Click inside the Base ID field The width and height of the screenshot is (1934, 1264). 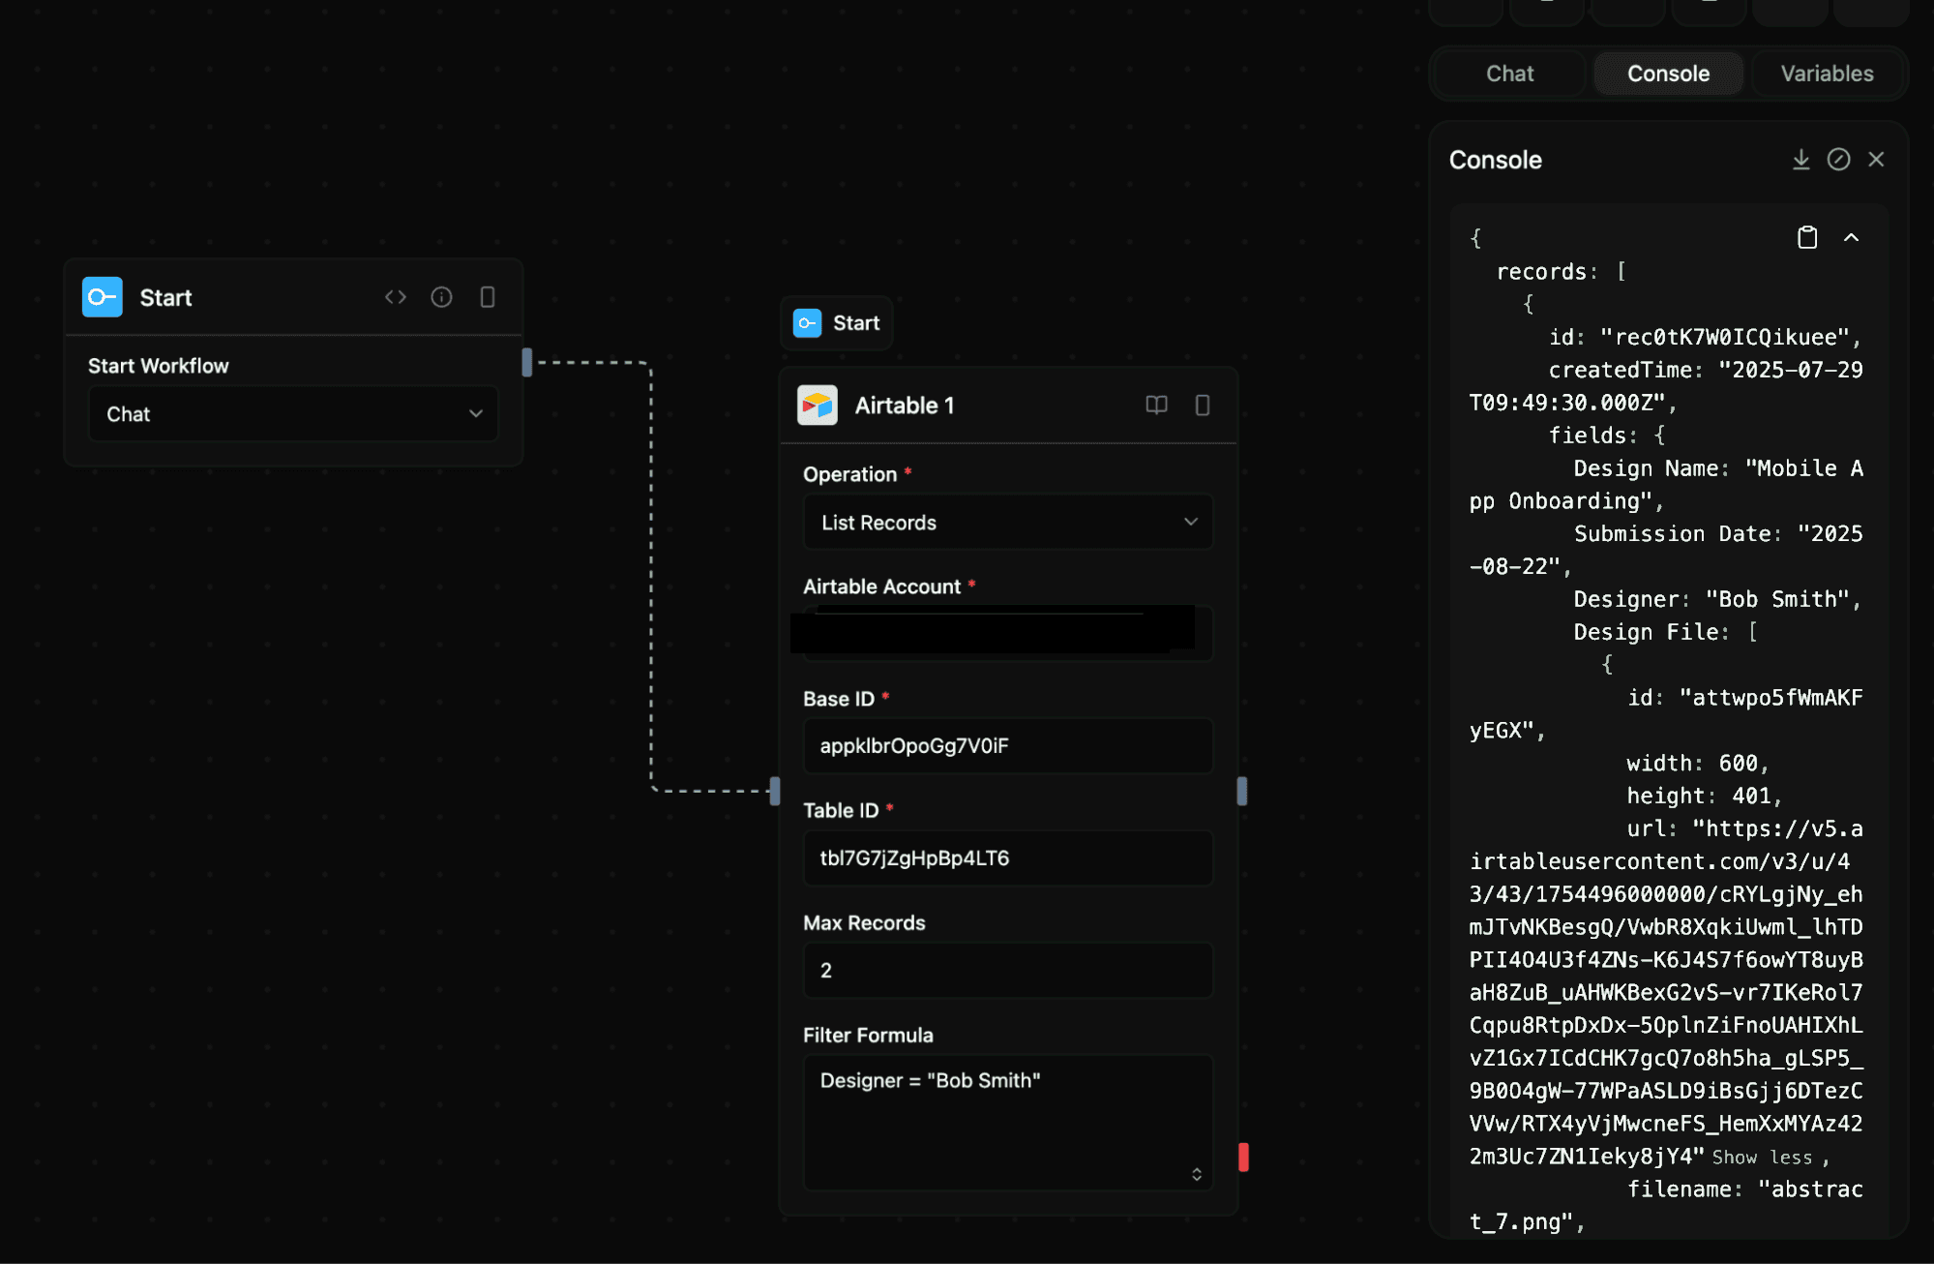click(1007, 745)
